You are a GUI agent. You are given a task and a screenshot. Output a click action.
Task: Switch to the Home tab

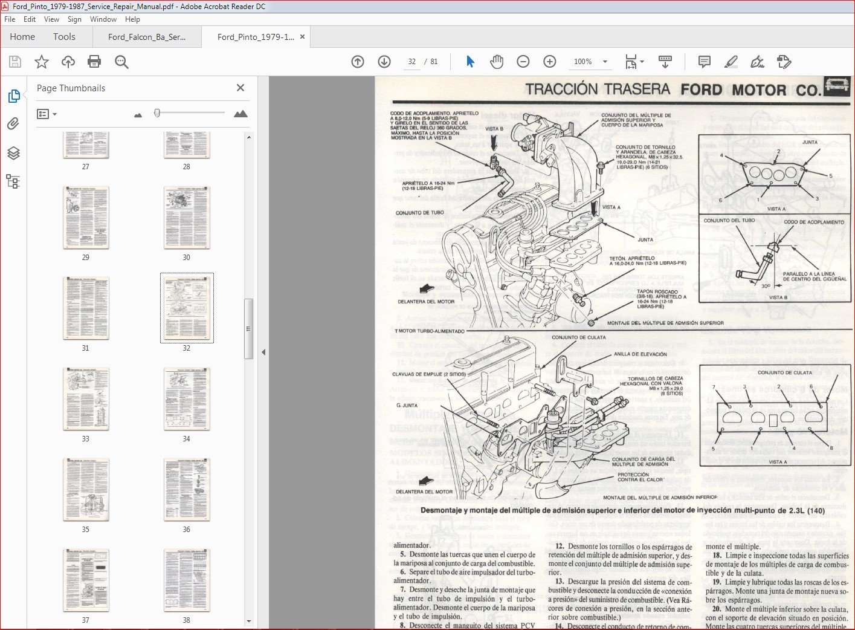pyautogui.click(x=22, y=37)
